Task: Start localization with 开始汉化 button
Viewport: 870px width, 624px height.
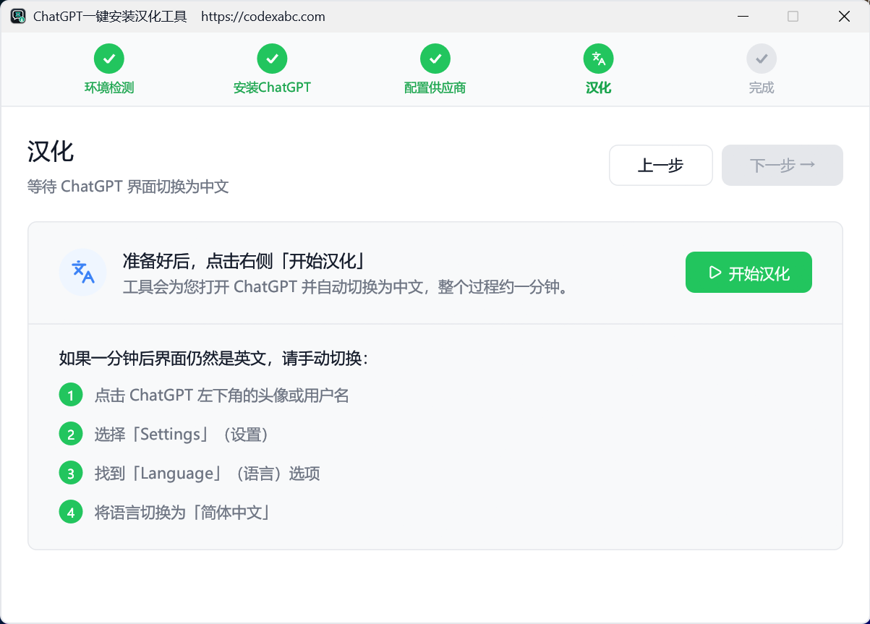Action: point(749,273)
